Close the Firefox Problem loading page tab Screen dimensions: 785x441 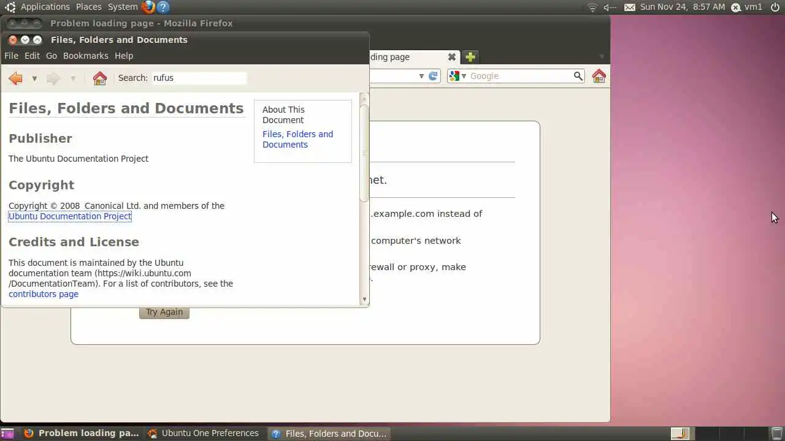pos(452,57)
